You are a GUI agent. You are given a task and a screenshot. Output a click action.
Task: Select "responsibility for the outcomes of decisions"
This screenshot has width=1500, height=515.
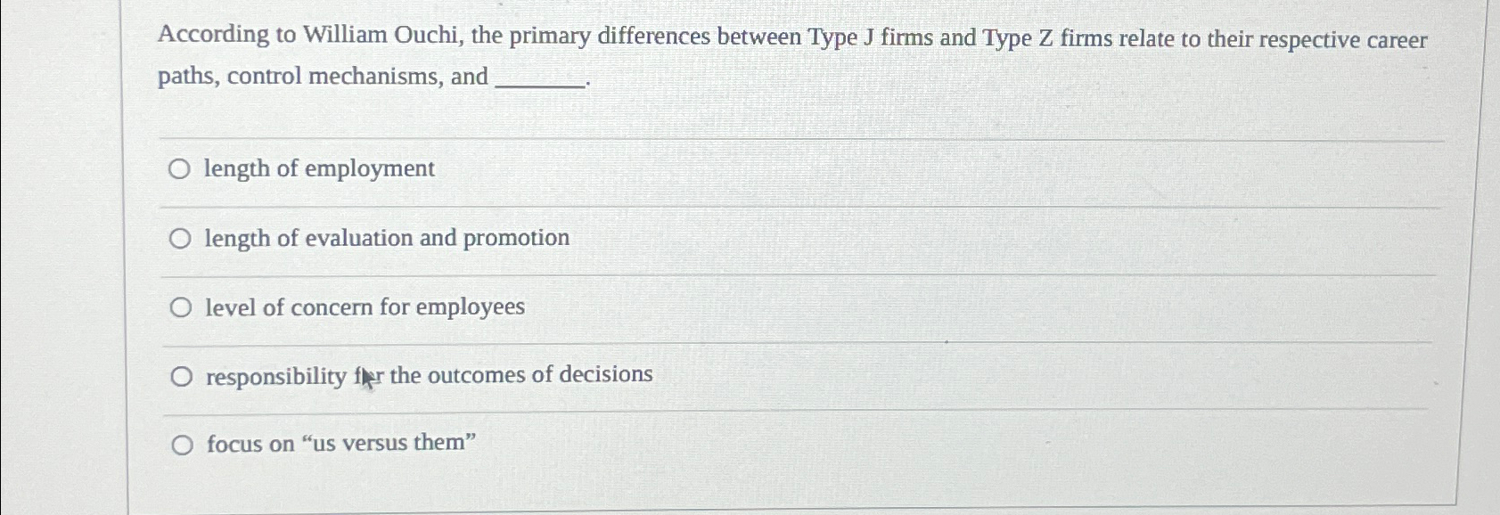point(181,374)
